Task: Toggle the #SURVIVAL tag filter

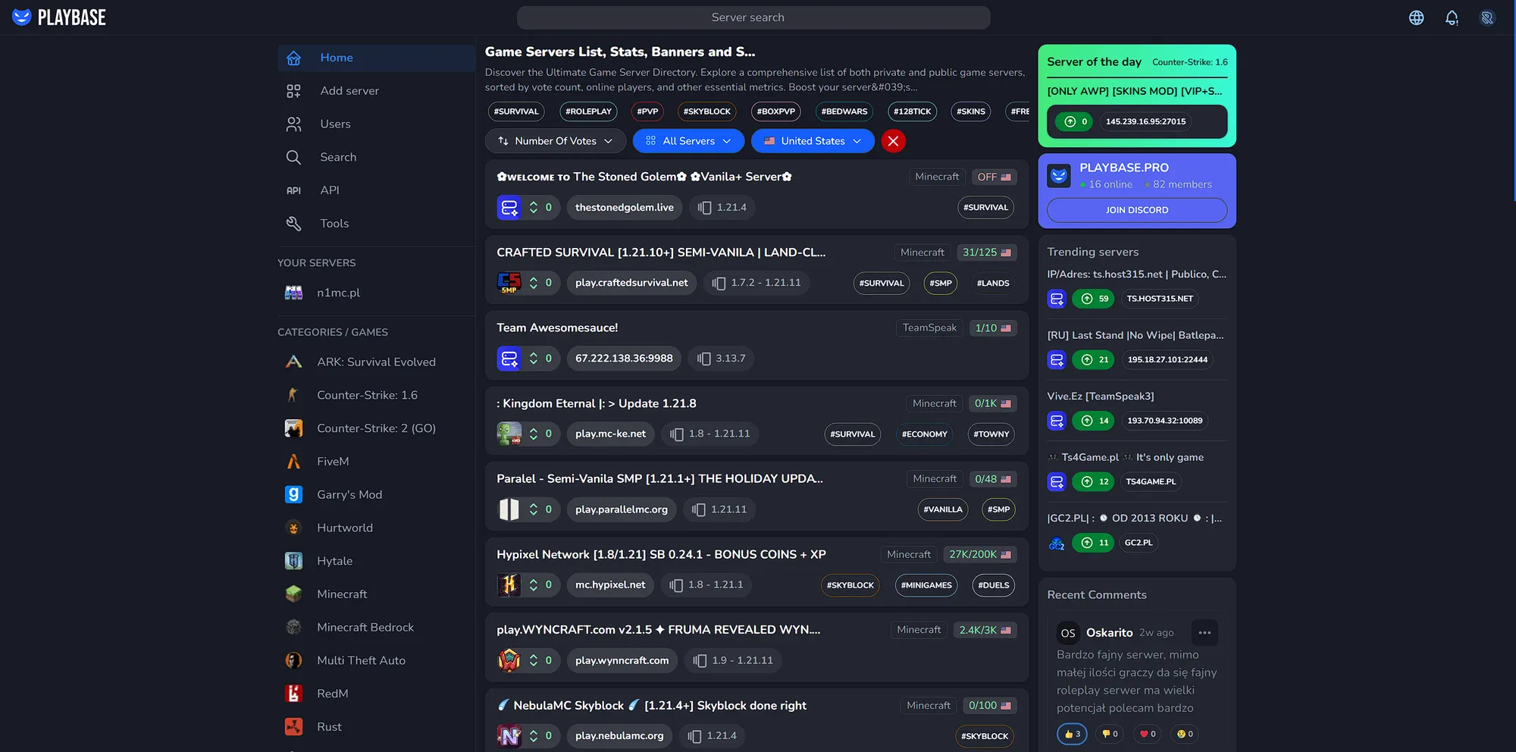Action: [x=516, y=111]
